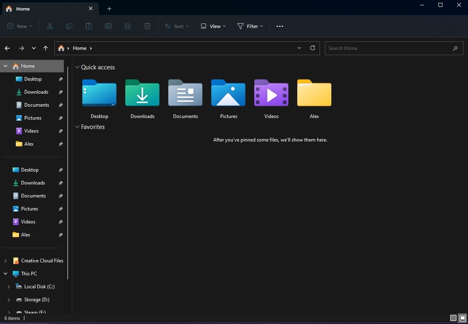Screen dimensions: 468x324
Task: Select the Rename icon
Action: tap(108, 26)
